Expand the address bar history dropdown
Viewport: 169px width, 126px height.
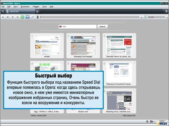142,17
